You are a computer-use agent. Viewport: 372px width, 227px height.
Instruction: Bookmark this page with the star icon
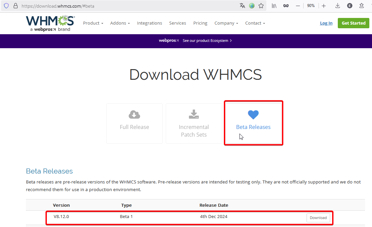coord(261,6)
